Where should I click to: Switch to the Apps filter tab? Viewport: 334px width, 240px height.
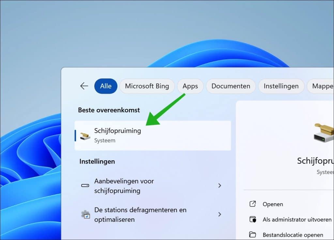pos(190,86)
